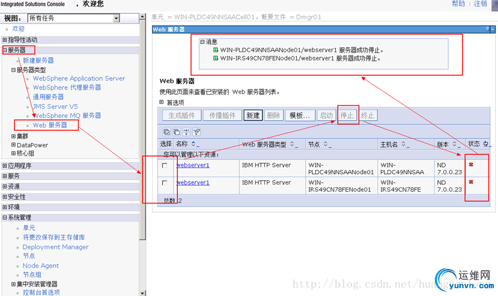Collapse 系统管理 section

tap(4, 217)
